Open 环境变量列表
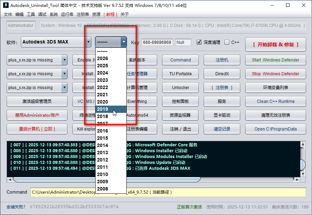This screenshot has width=312, height=215. tap(276, 87)
